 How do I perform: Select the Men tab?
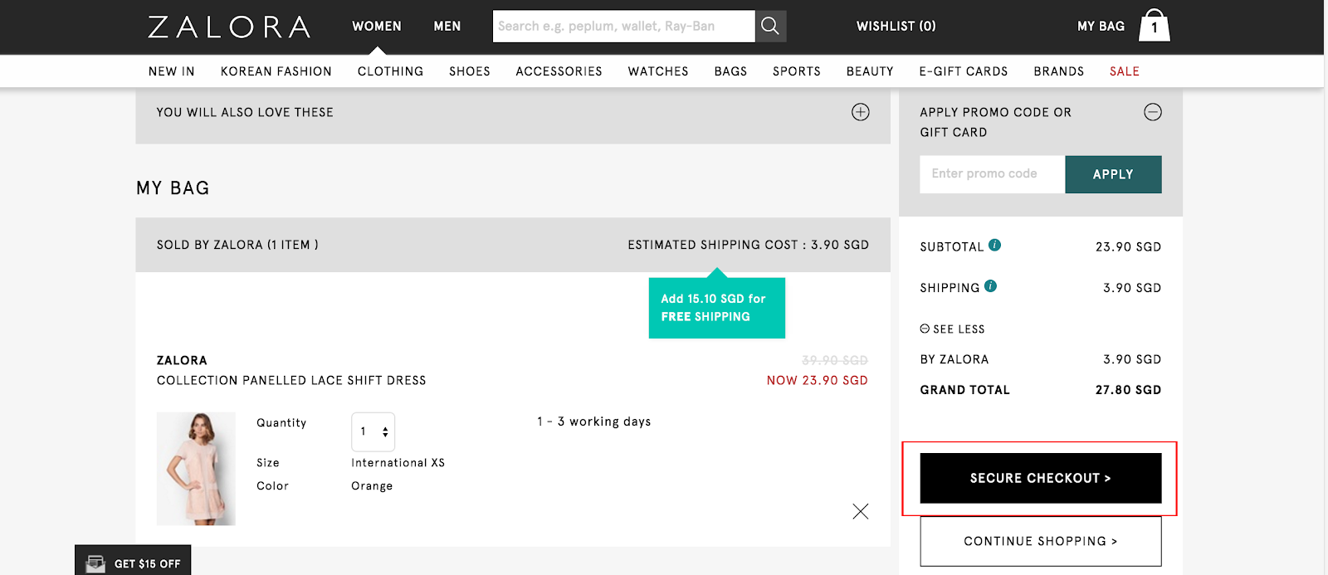(447, 27)
